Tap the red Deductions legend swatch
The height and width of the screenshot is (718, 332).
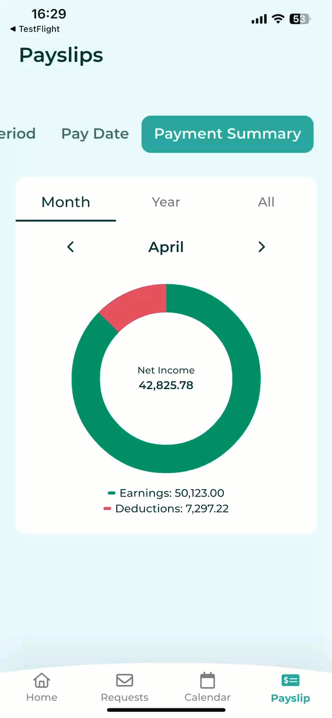[107, 509]
